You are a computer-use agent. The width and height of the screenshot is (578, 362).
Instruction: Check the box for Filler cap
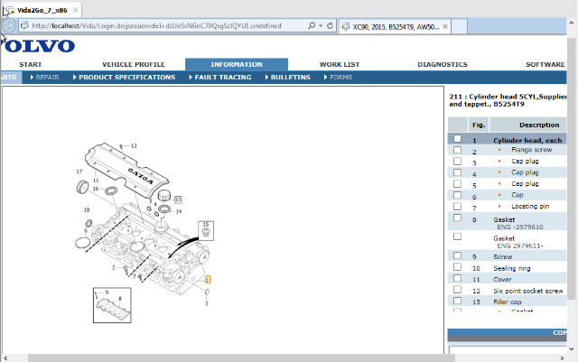[457, 301]
